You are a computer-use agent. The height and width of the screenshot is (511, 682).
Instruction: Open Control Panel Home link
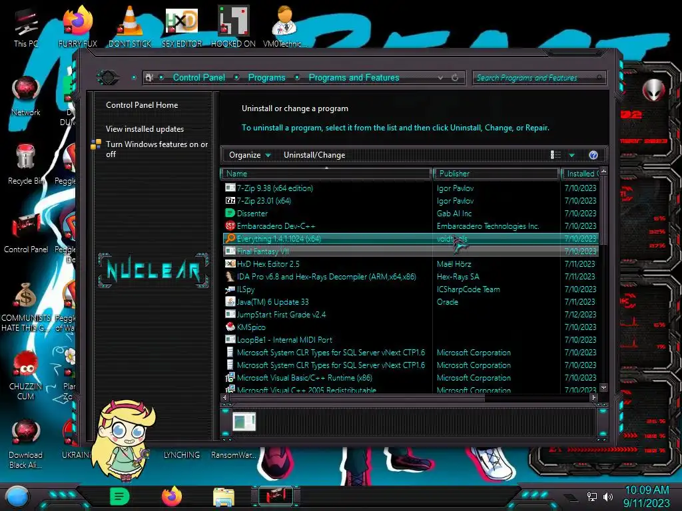(142, 105)
